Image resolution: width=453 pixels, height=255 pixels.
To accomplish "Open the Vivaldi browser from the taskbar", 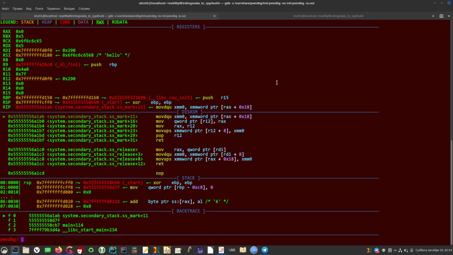I will pyautogui.click(x=37, y=250).
